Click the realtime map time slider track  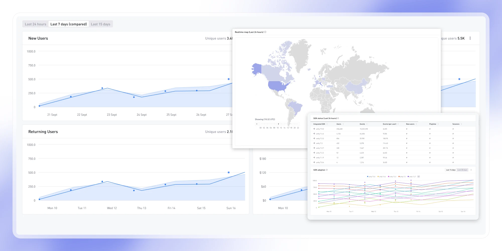click(280, 124)
